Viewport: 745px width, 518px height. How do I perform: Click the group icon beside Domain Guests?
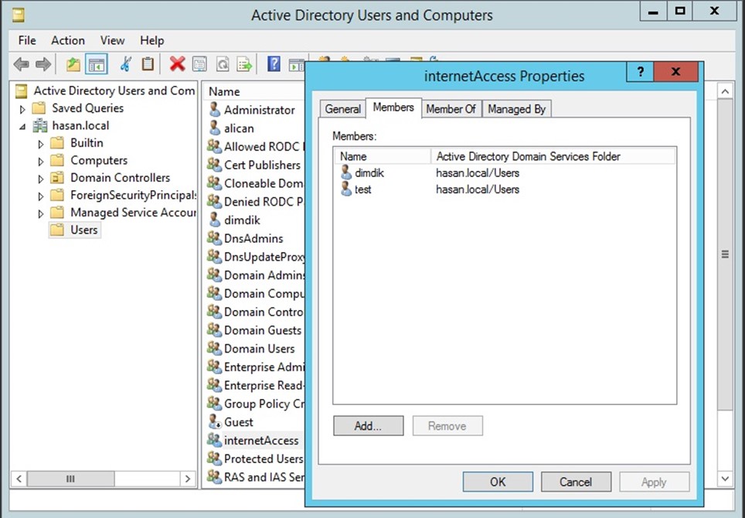(214, 330)
